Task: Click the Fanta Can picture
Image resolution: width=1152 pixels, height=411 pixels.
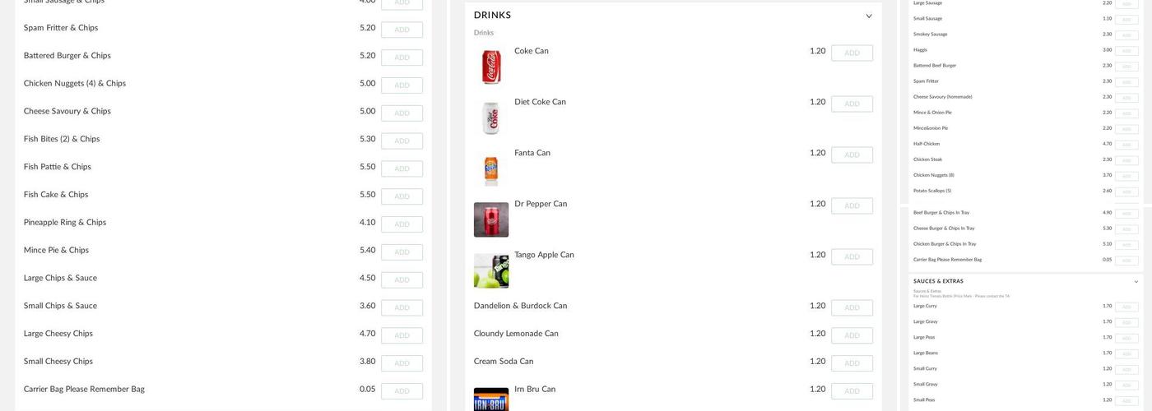Action: pyautogui.click(x=491, y=169)
